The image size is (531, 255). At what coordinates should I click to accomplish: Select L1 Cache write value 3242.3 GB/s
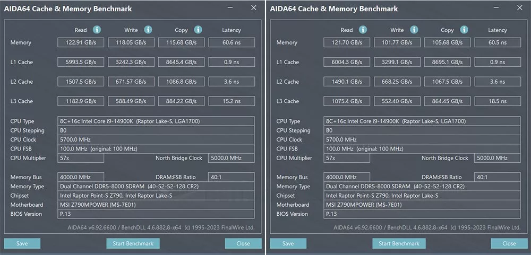point(131,62)
